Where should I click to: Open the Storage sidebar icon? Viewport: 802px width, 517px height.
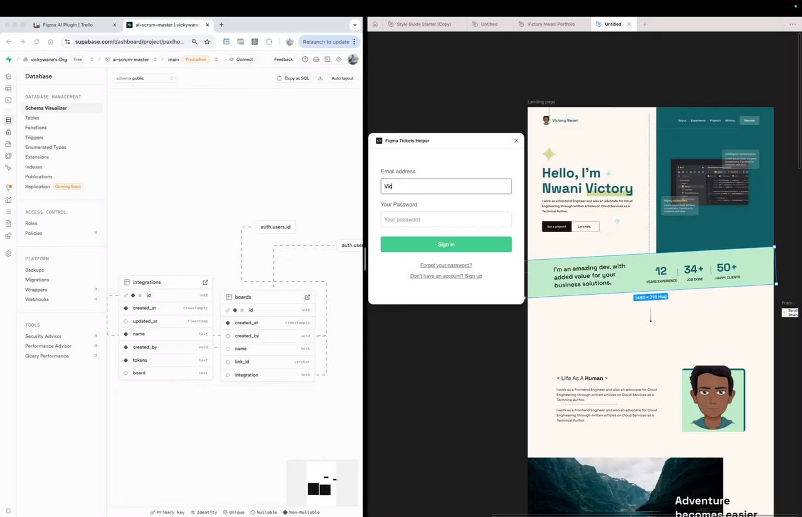tap(8, 144)
